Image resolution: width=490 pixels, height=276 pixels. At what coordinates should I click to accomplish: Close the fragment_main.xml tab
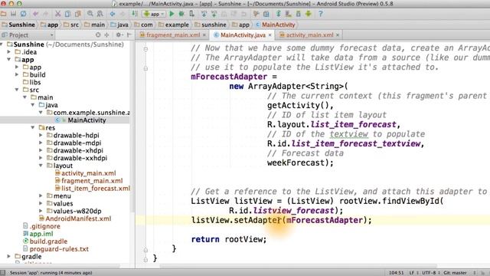(204, 35)
